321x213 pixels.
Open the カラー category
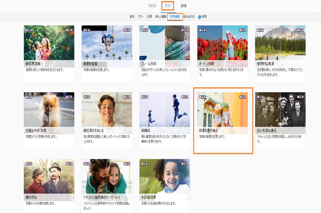(x=141, y=17)
